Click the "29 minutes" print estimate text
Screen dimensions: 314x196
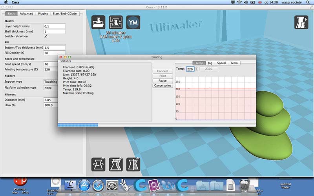pyautogui.click(x=116, y=33)
